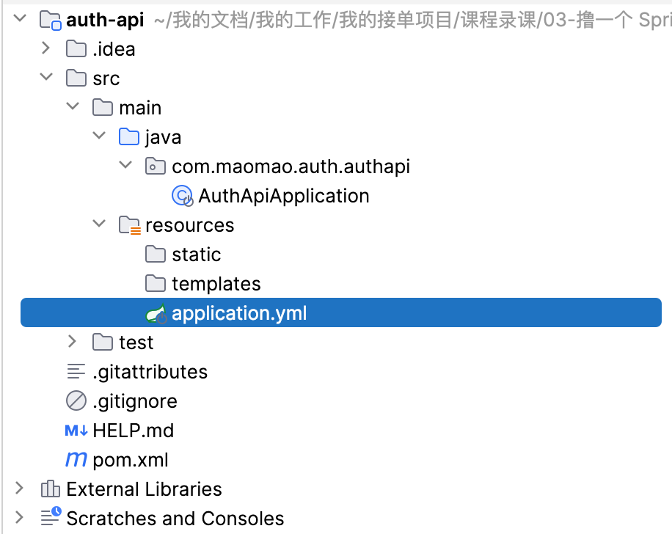Click the .gitignore file icon
This screenshot has height=534, width=672.
coord(76,401)
